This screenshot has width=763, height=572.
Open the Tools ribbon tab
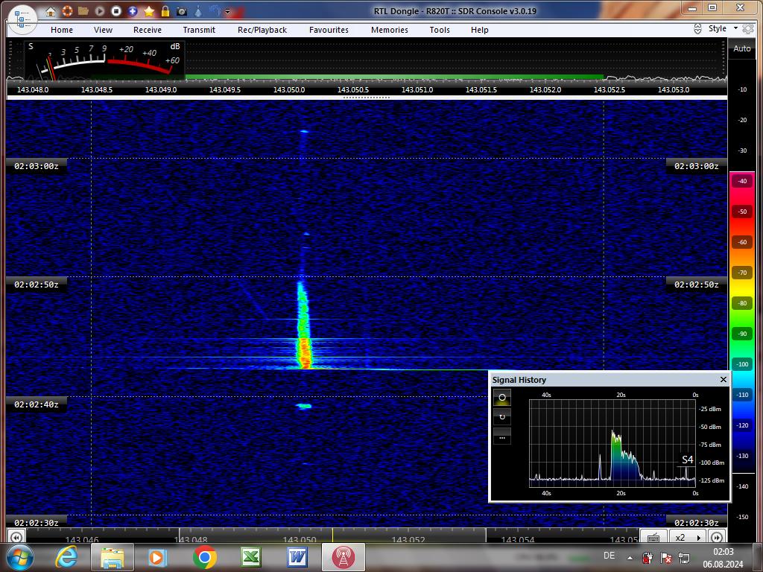[440, 30]
